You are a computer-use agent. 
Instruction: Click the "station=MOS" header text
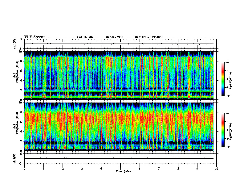click(115, 37)
